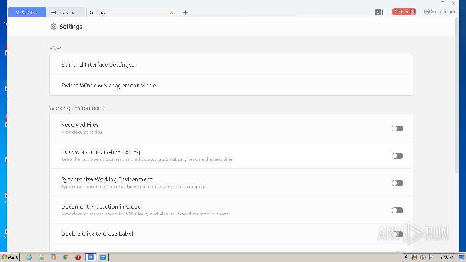Open Opera browser from the taskbar
The width and height of the screenshot is (466, 262).
click(78, 257)
